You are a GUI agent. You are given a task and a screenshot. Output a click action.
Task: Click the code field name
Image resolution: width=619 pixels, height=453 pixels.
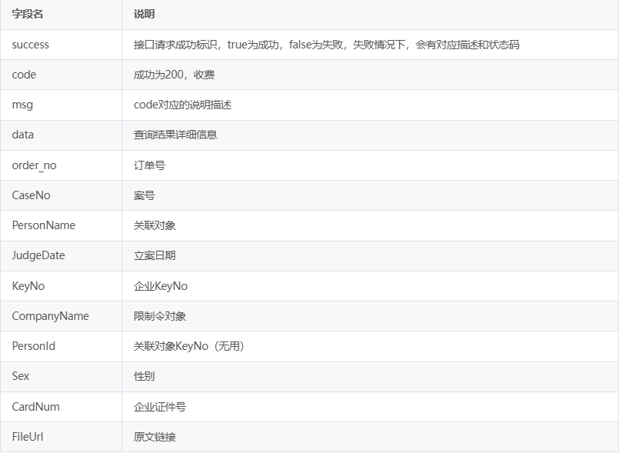(x=24, y=75)
